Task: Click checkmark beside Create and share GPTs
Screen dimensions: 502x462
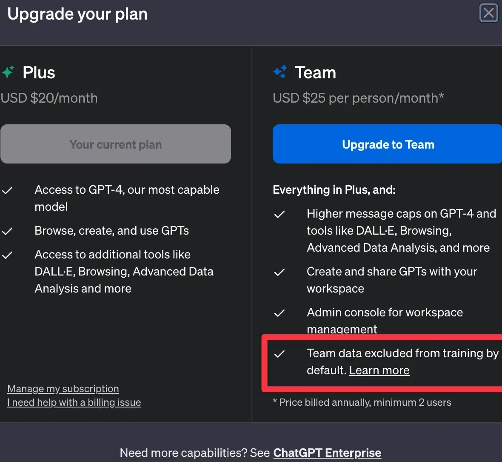Action: [280, 272]
